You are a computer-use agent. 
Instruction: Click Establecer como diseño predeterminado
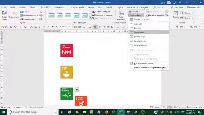[149, 68]
